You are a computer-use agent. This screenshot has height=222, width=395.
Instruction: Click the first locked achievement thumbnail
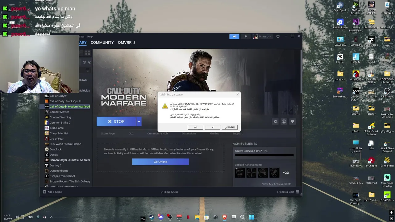pyautogui.click(x=240, y=173)
